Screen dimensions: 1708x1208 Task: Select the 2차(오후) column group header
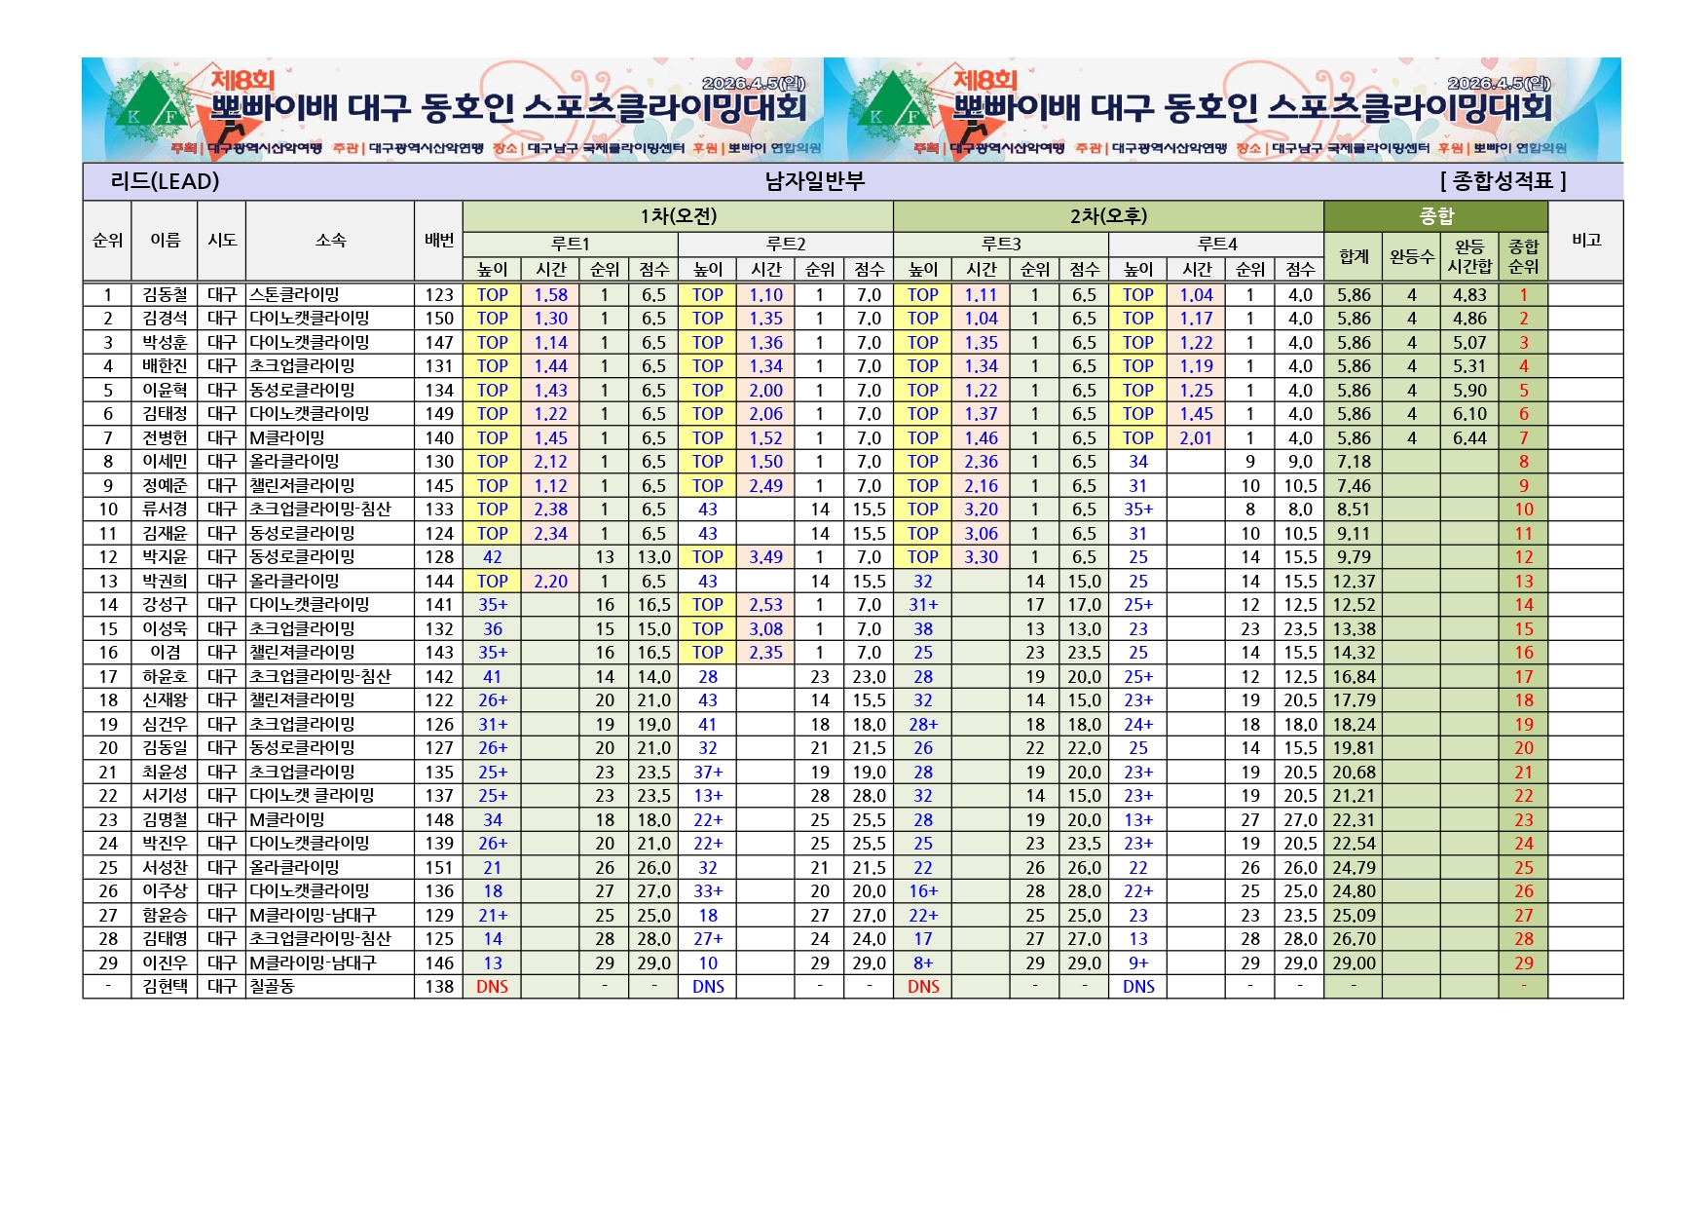1108,216
